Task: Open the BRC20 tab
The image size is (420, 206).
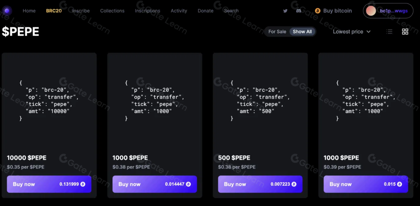Action: (x=54, y=11)
